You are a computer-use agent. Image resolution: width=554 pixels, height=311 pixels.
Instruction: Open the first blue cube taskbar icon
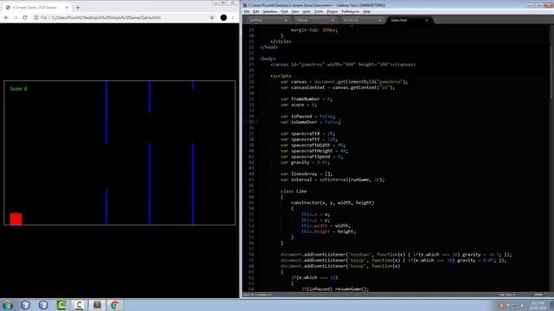[25, 305]
